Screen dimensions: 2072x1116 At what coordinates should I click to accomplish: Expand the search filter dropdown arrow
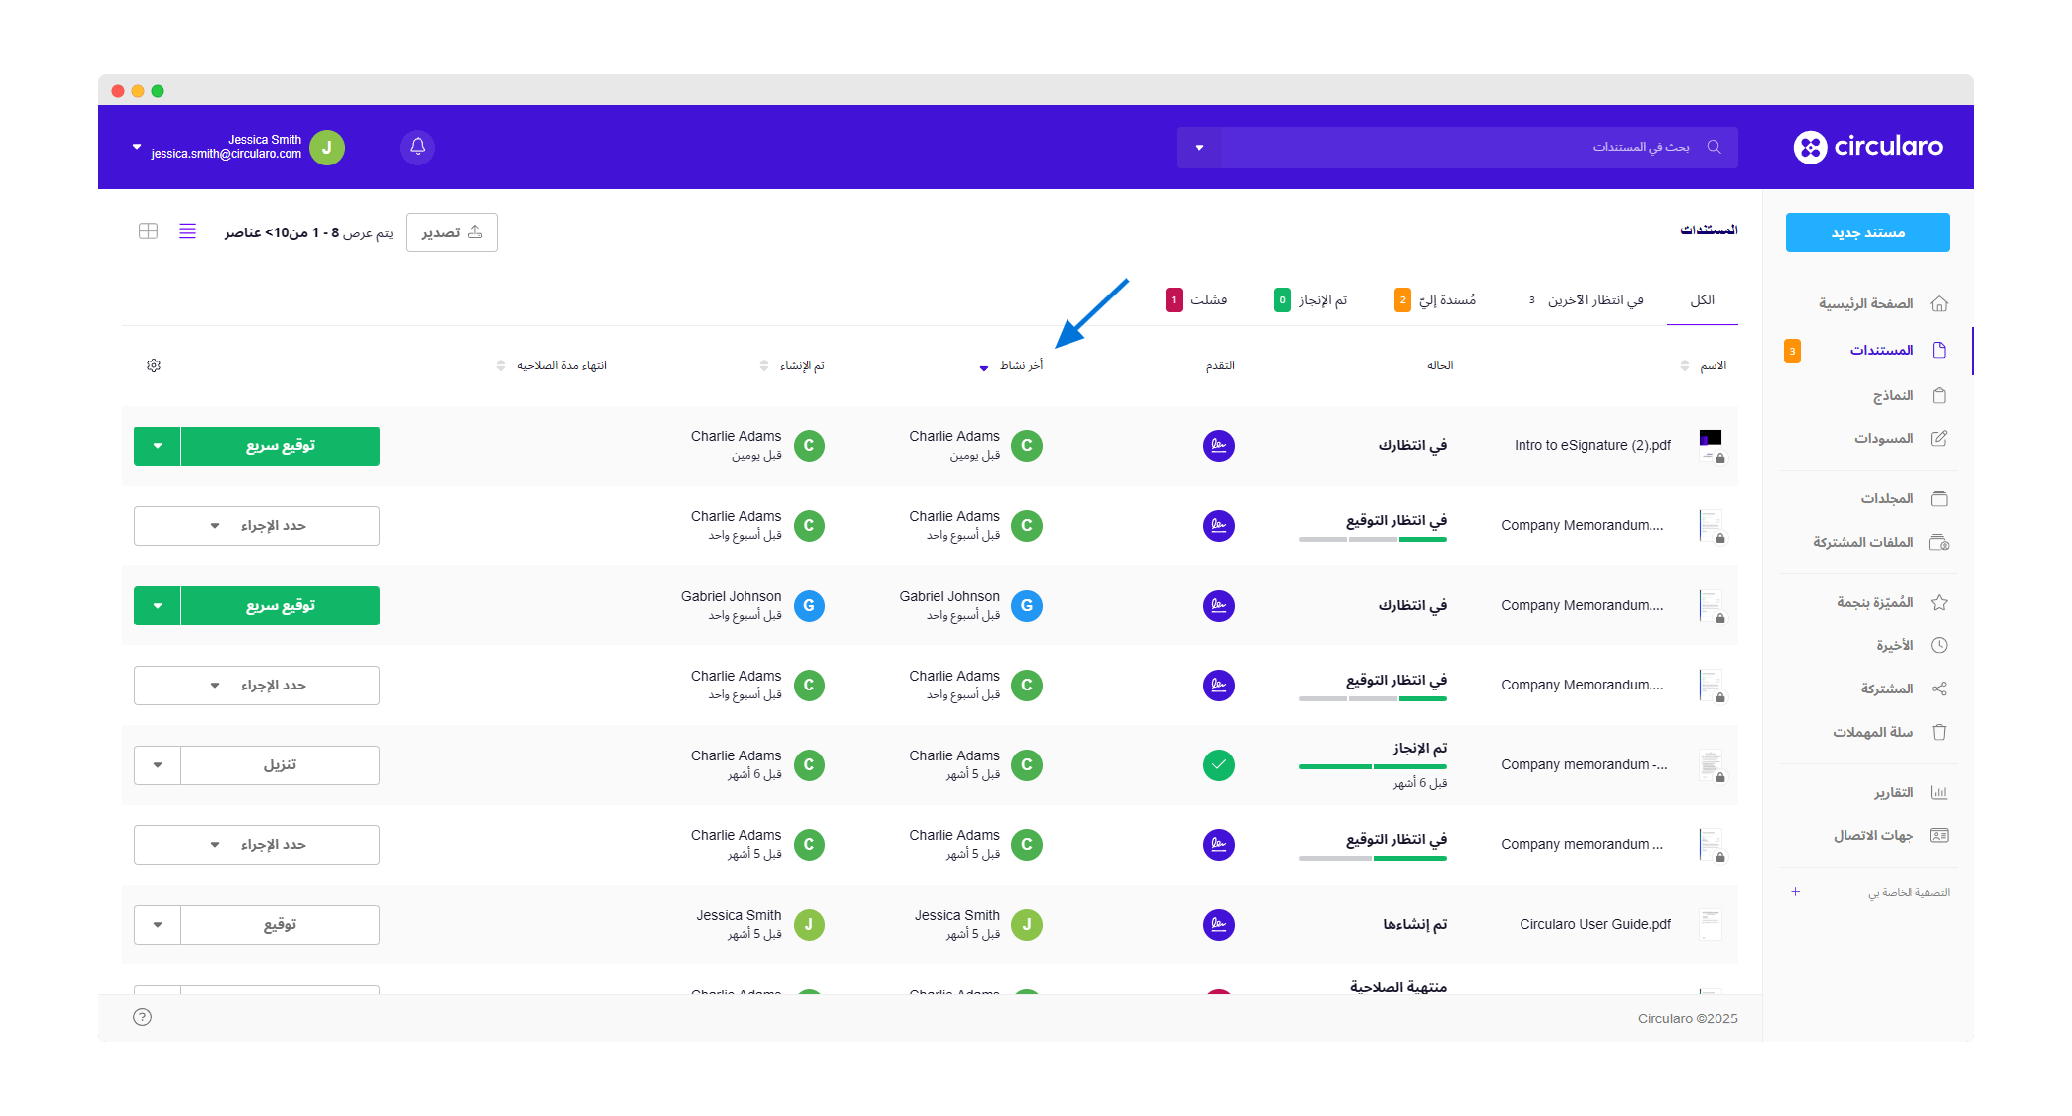point(1199,148)
